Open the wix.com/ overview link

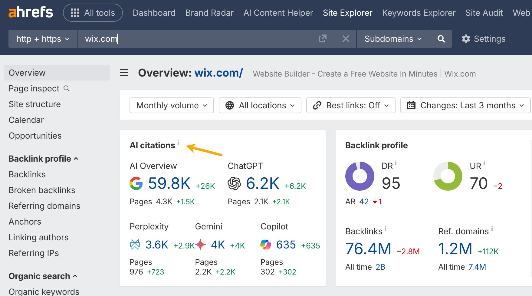coord(218,73)
